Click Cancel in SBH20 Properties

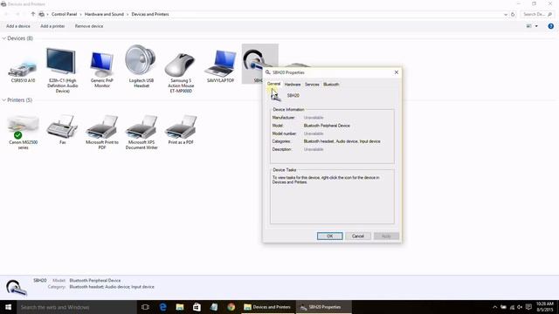point(358,236)
